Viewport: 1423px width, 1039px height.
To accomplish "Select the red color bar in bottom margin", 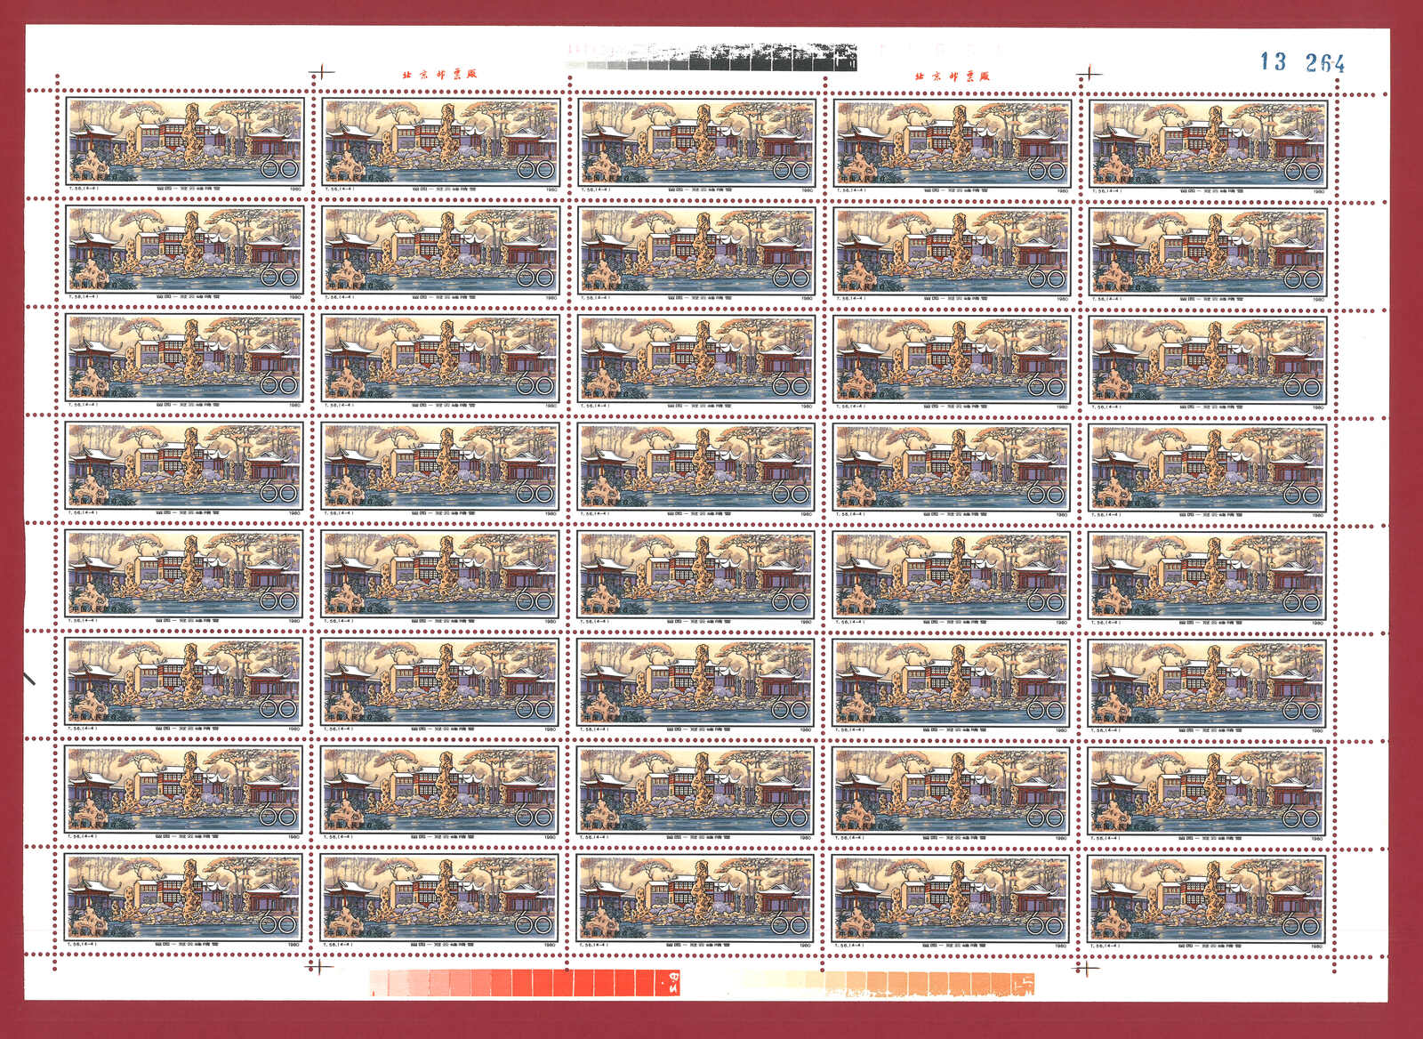I will point(526,982).
